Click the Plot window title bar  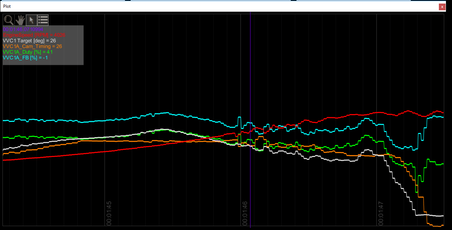[213, 6]
